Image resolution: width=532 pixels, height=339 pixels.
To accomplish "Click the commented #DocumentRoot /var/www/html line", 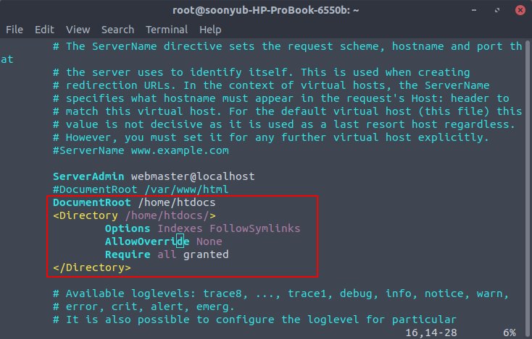I will tap(141, 189).
